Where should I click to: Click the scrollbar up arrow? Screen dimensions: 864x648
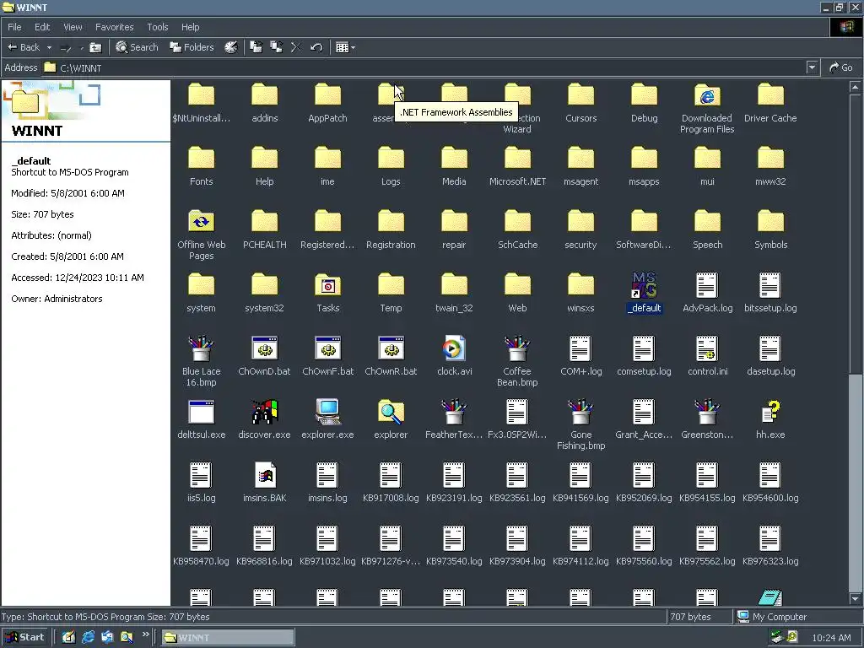855,87
